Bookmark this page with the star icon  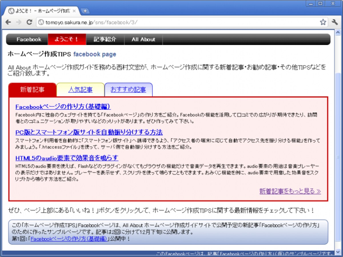pos(323,22)
